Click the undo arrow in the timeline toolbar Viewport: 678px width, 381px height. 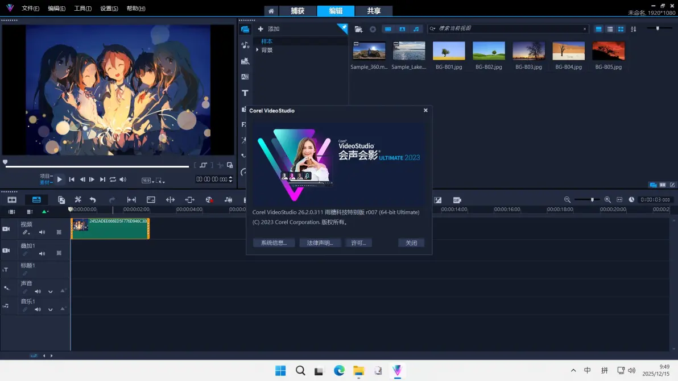[x=93, y=200]
